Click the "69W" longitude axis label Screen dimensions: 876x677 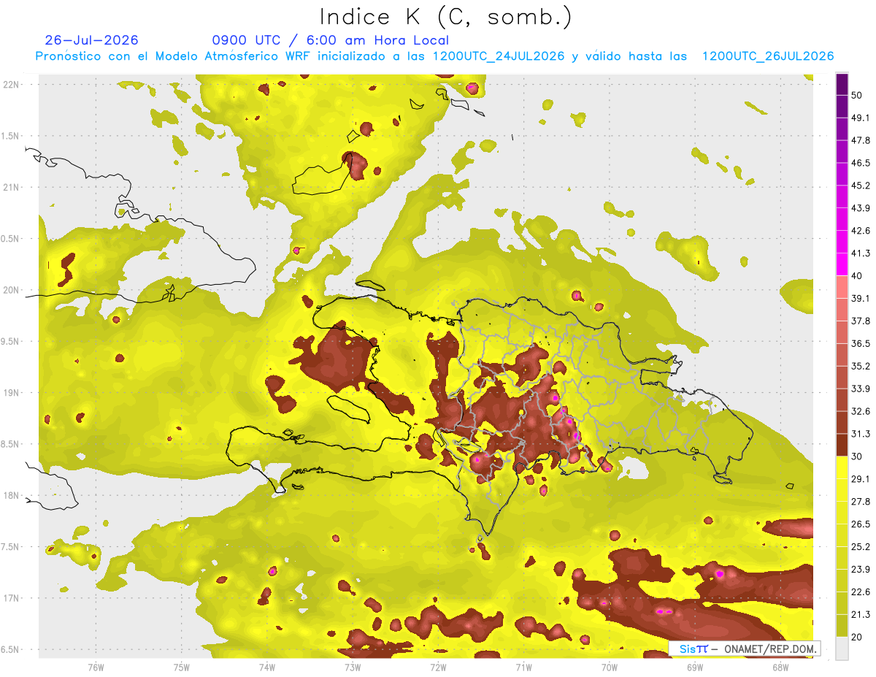694,668
